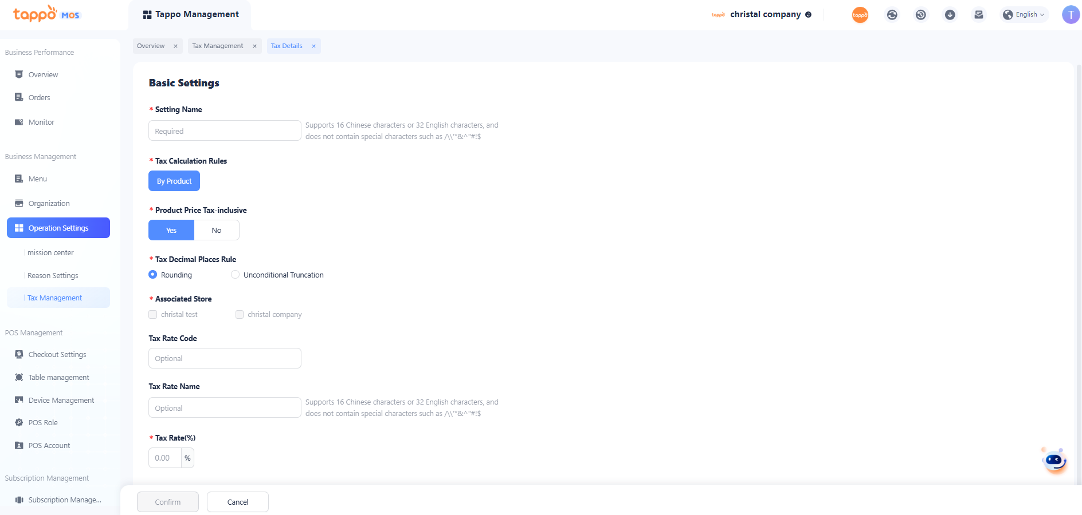Click the Setting Name input field
The height and width of the screenshot is (515, 1082).
point(225,131)
